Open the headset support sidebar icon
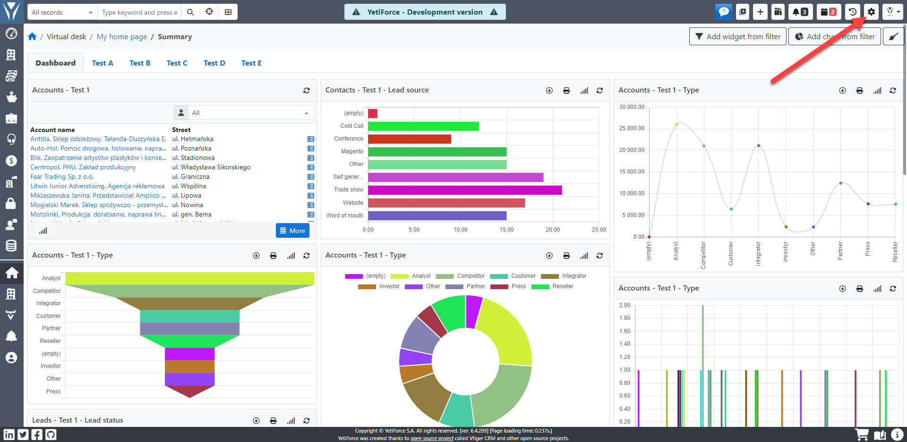Screen dimensions: 907x442 click(11, 139)
